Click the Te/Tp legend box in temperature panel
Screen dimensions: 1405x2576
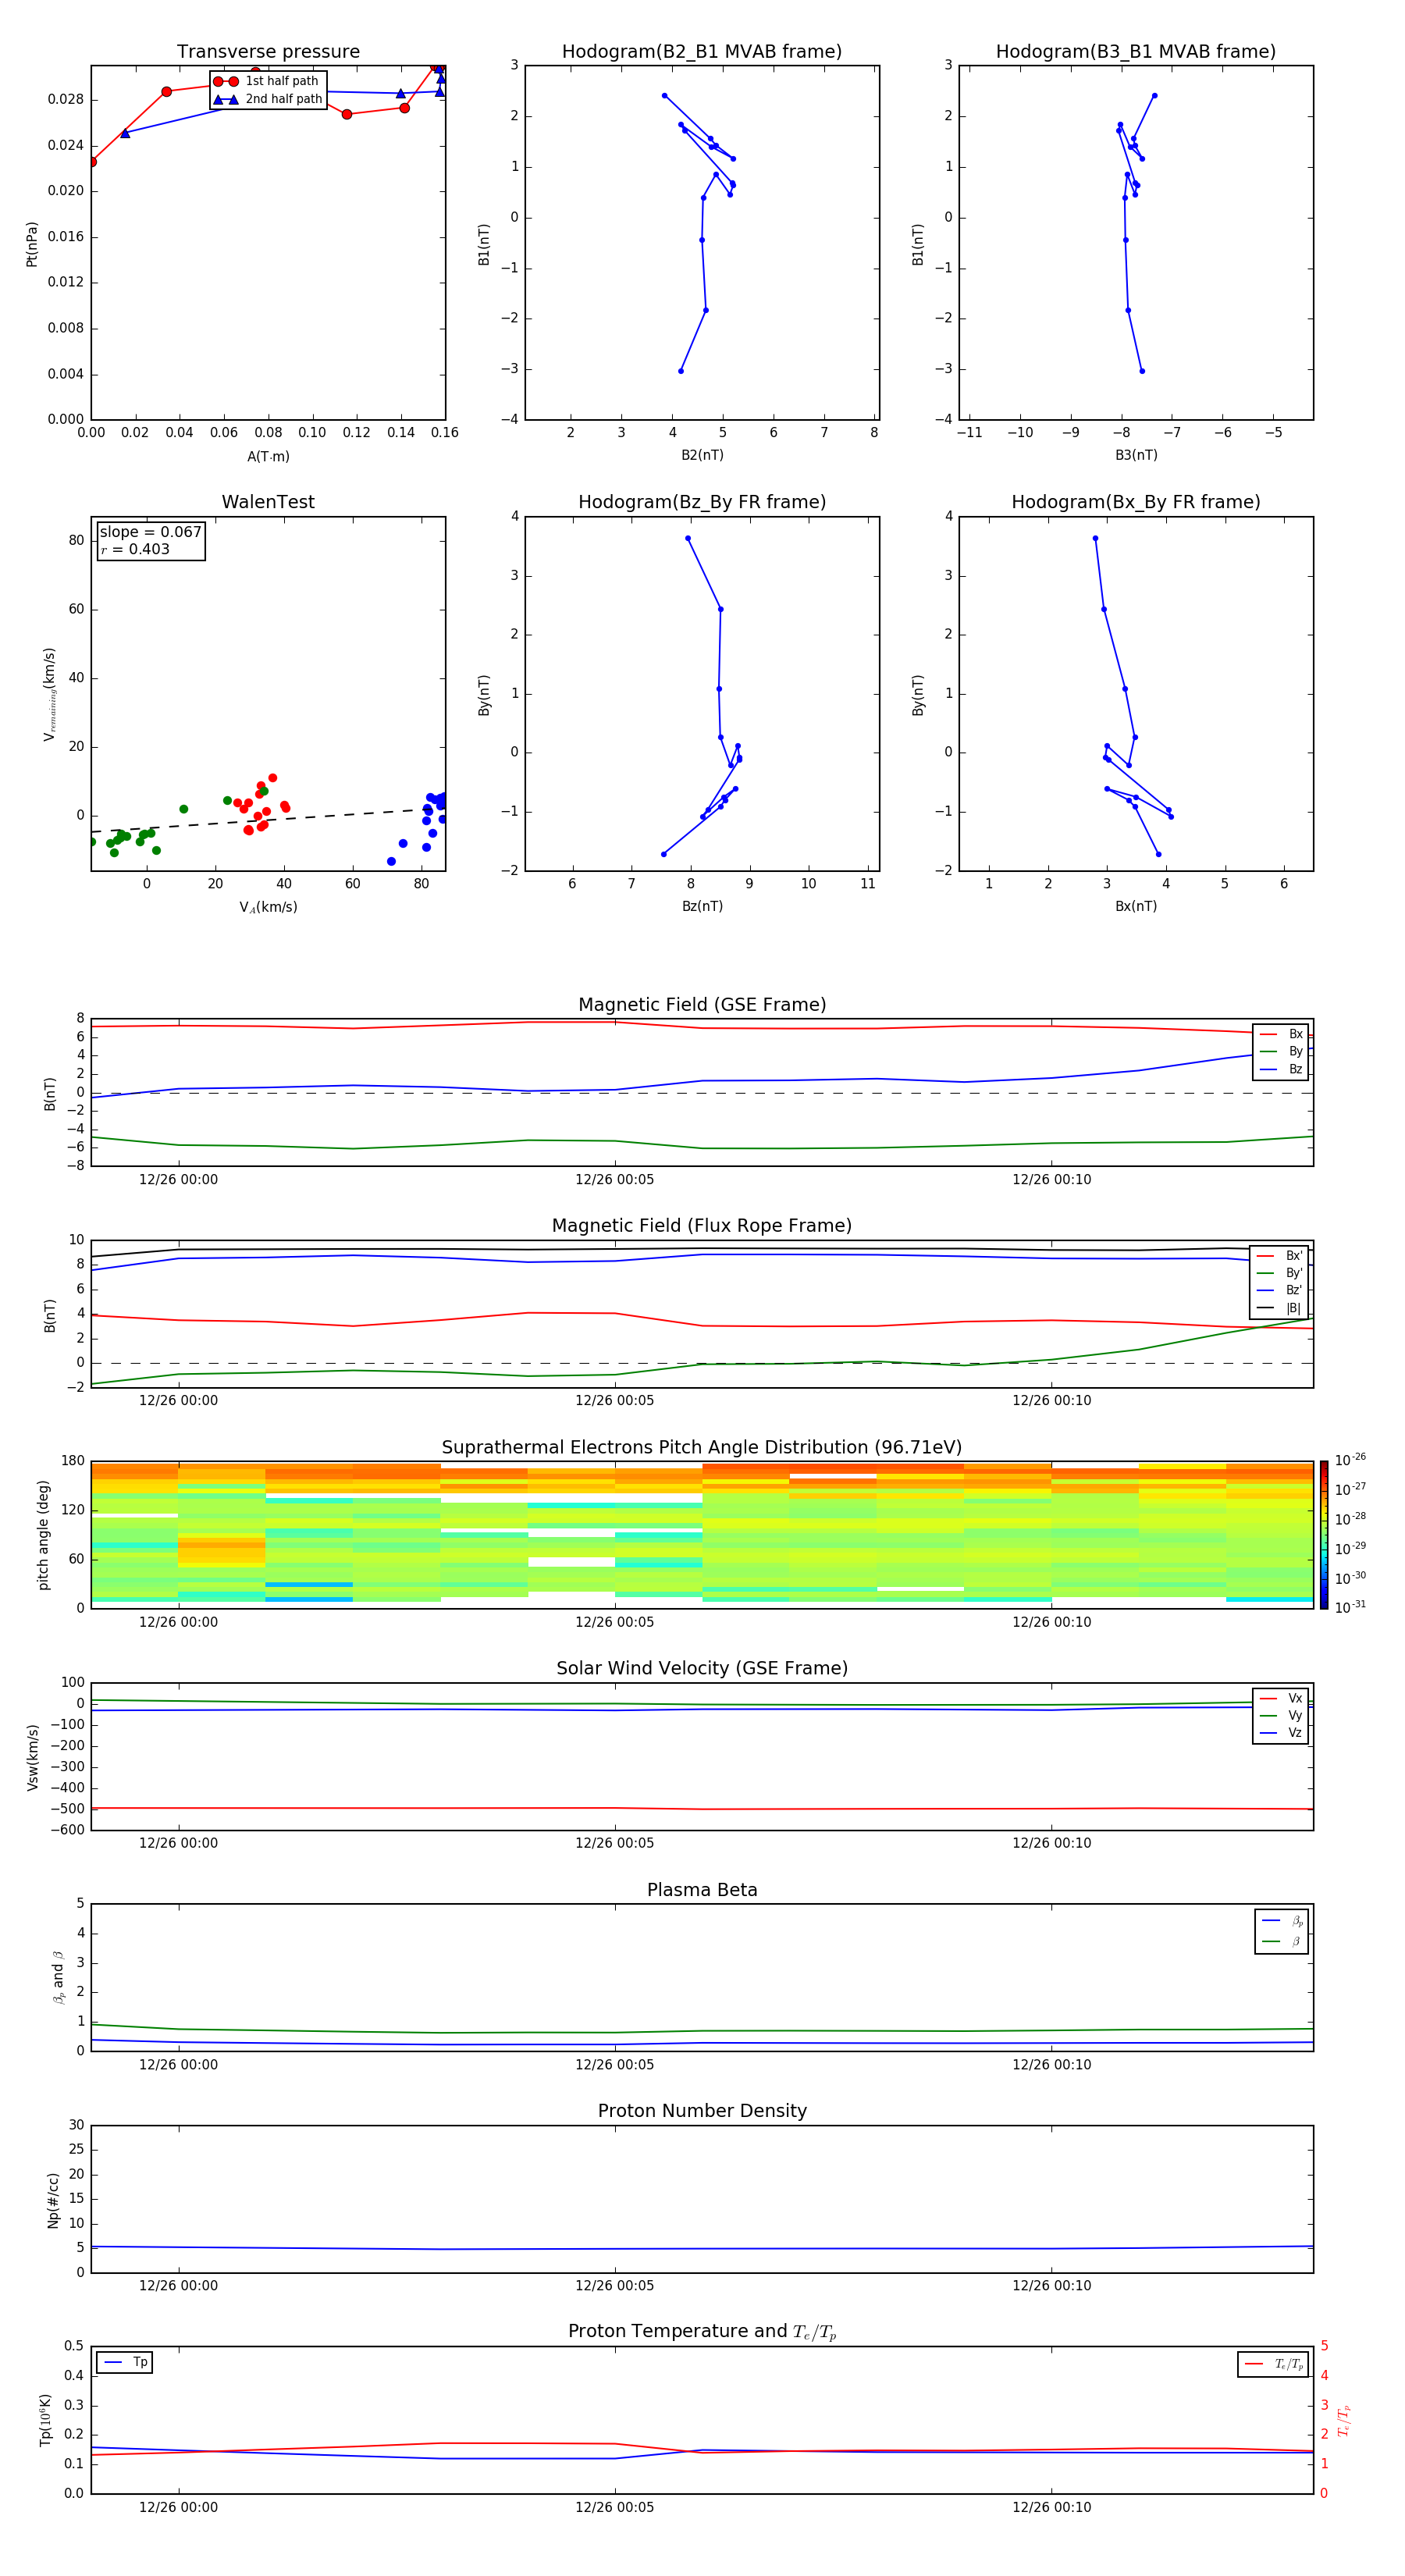[1273, 2365]
